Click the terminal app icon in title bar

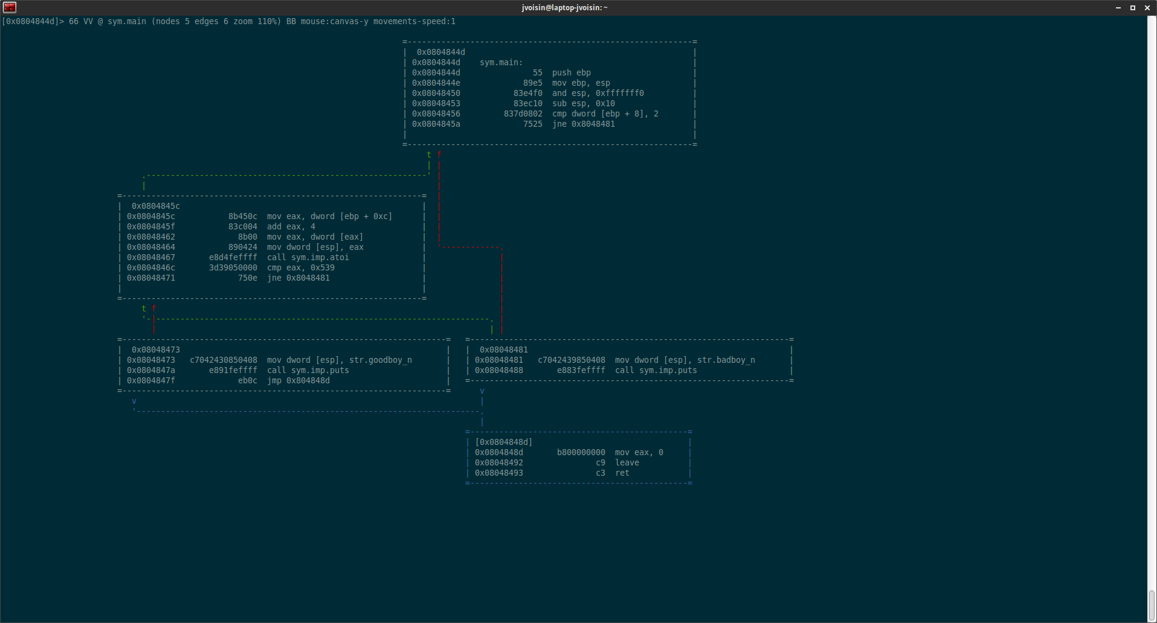[9, 7]
